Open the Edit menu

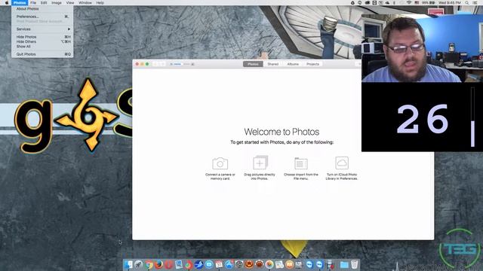point(44,3)
